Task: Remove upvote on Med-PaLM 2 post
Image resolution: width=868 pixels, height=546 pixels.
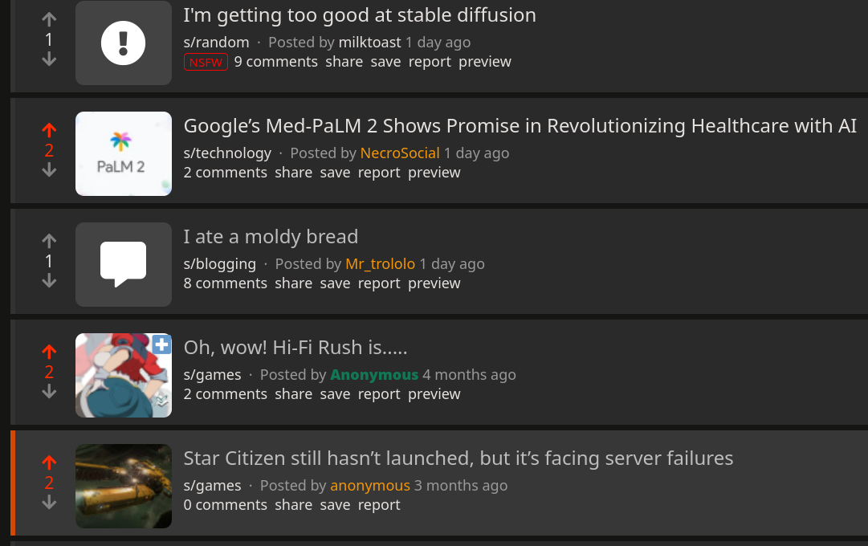Action: [49, 130]
